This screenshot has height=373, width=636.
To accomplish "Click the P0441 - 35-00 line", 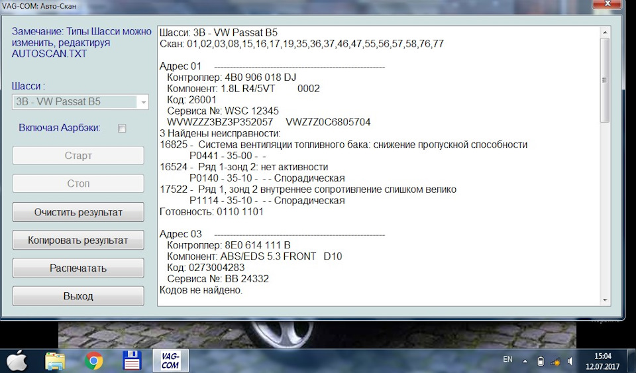I will click(x=227, y=156).
